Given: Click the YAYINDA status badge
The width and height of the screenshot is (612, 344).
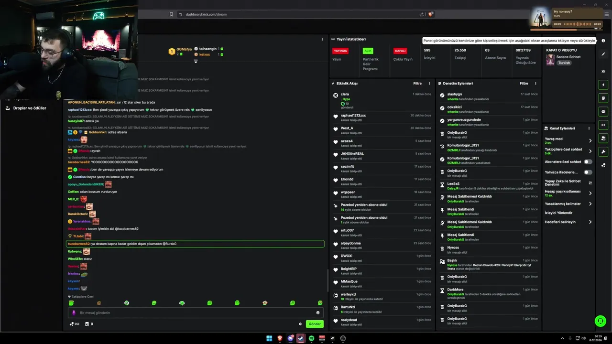Looking at the screenshot, I should 340,51.
